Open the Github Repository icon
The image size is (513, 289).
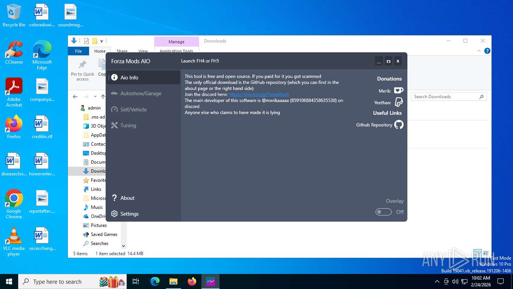399,125
